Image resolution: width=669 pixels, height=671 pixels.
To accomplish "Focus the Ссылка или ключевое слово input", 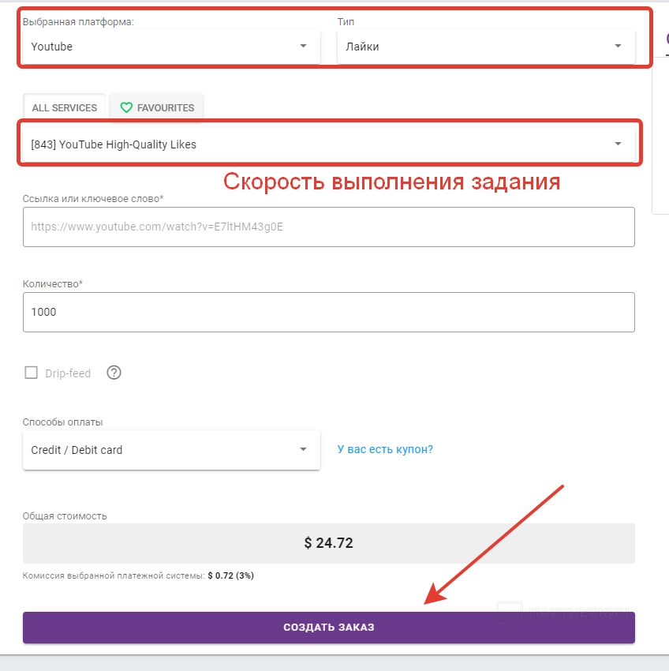I will [328, 227].
